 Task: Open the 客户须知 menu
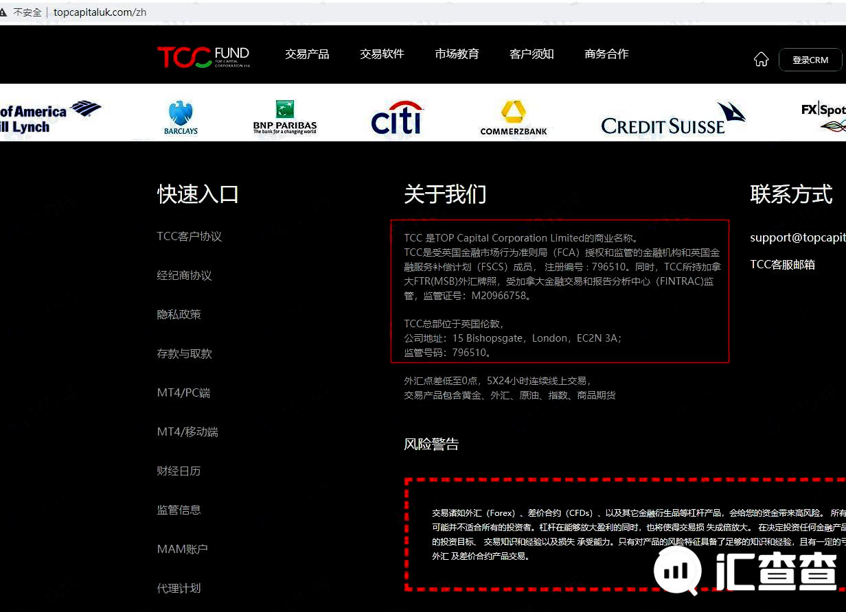531,54
